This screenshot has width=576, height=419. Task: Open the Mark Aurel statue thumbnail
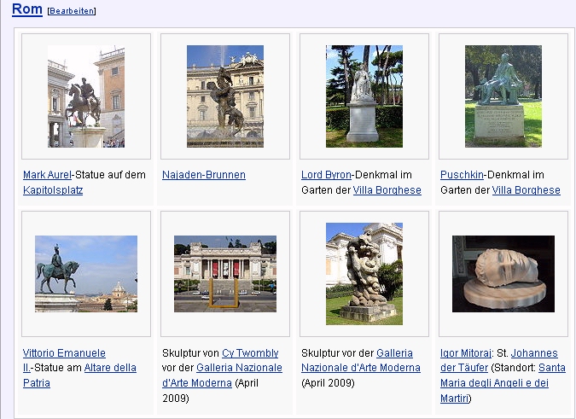(86, 96)
